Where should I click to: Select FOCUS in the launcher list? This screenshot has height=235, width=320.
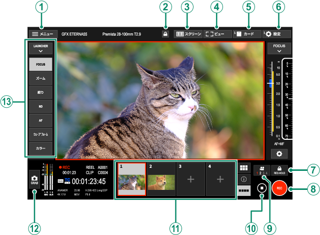tap(40, 64)
